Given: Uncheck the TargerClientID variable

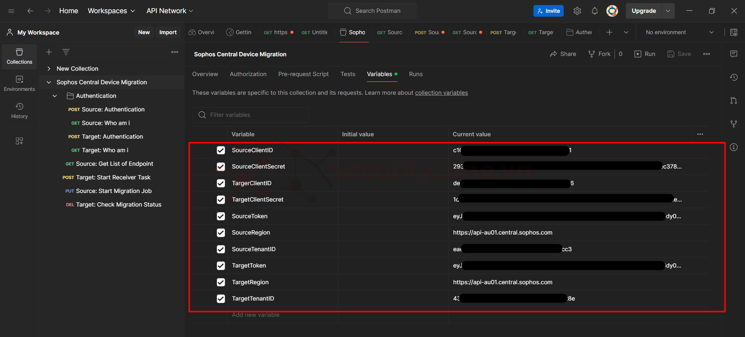Looking at the screenshot, I should pos(221,183).
